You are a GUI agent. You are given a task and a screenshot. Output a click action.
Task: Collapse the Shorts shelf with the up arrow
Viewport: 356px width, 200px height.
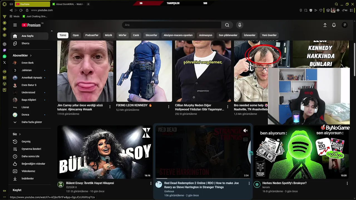51,31
